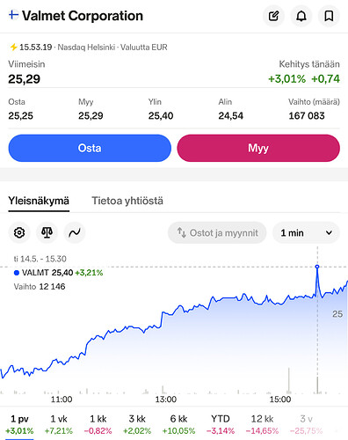This screenshot has width=348, height=440.
Task: Expand the 1 min interval dropdown
Action: click(x=306, y=233)
